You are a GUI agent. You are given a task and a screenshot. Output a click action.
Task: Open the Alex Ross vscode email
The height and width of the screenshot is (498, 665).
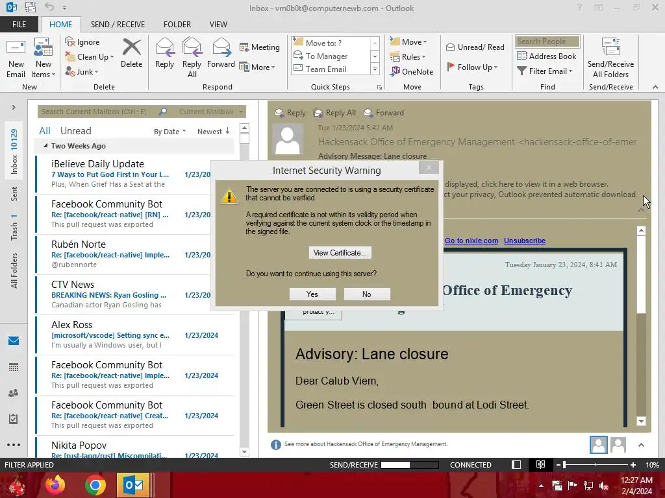pos(135,335)
